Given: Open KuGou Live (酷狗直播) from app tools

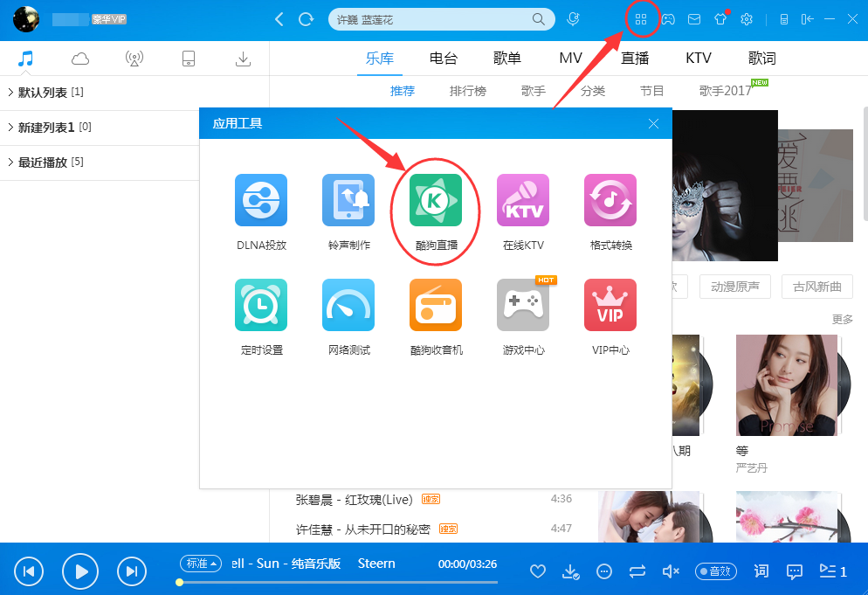Looking at the screenshot, I should point(435,200).
